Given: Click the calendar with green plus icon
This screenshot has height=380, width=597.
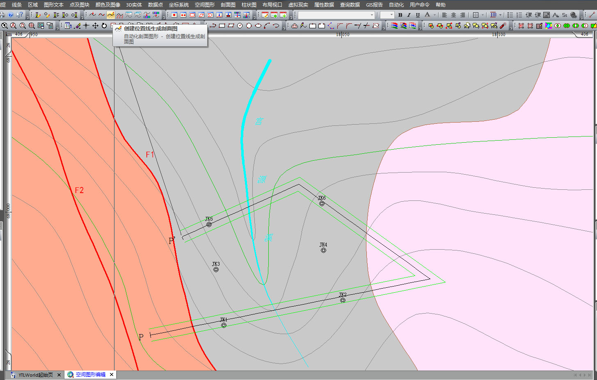Looking at the screenshot, I should [283, 15].
